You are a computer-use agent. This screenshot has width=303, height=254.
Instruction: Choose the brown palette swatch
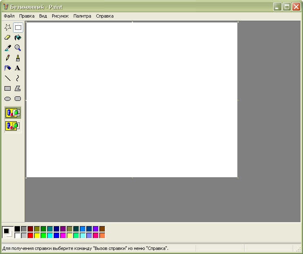(102, 229)
